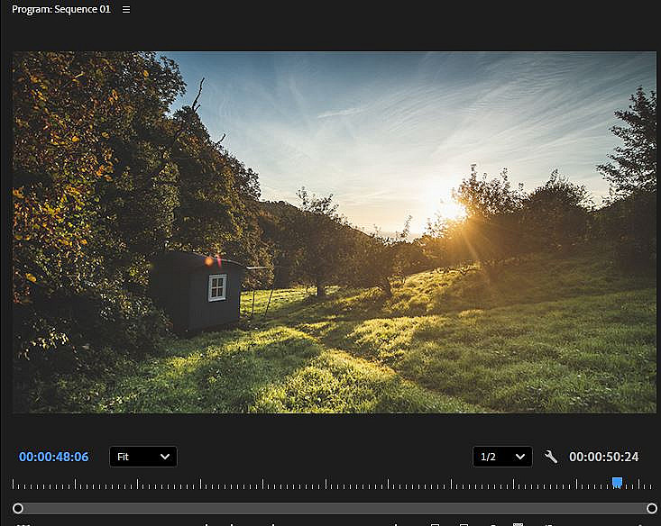Click the left handle of zoom scroll bar
Image resolution: width=661 pixels, height=526 pixels.
tap(18, 509)
